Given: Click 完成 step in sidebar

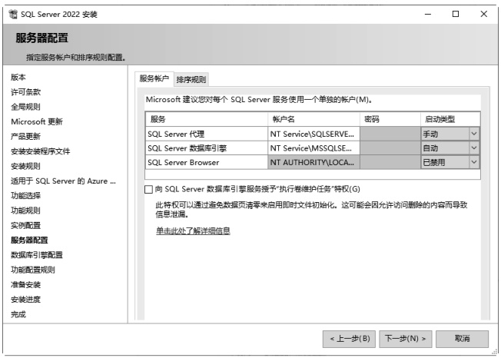Looking at the screenshot, I should tap(18, 314).
